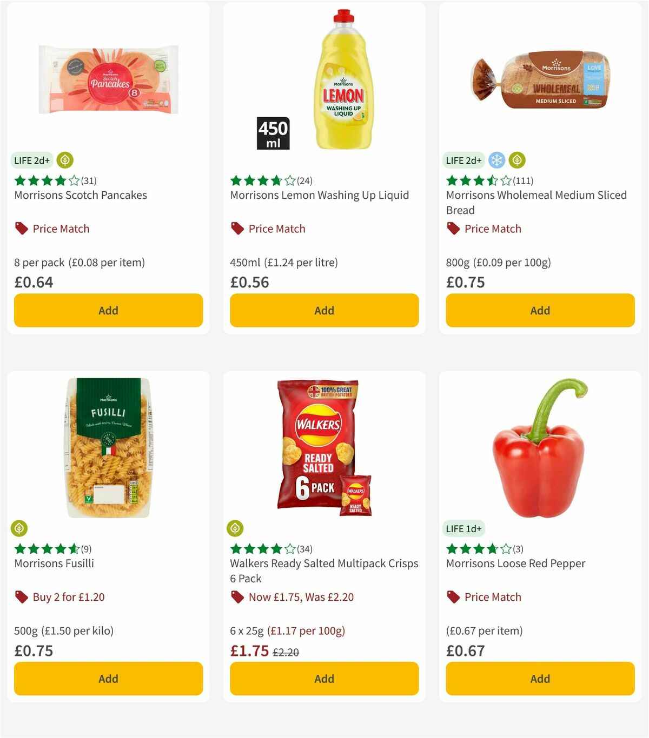Open the Morrisons Fusilli product page
Image resolution: width=649 pixels, height=738 pixels.
coord(56,563)
